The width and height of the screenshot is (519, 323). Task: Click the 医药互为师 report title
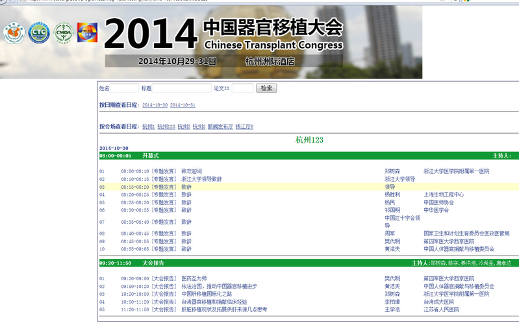click(x=194, y=279)
